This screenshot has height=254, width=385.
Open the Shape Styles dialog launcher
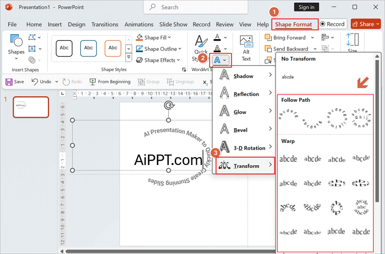184,70
